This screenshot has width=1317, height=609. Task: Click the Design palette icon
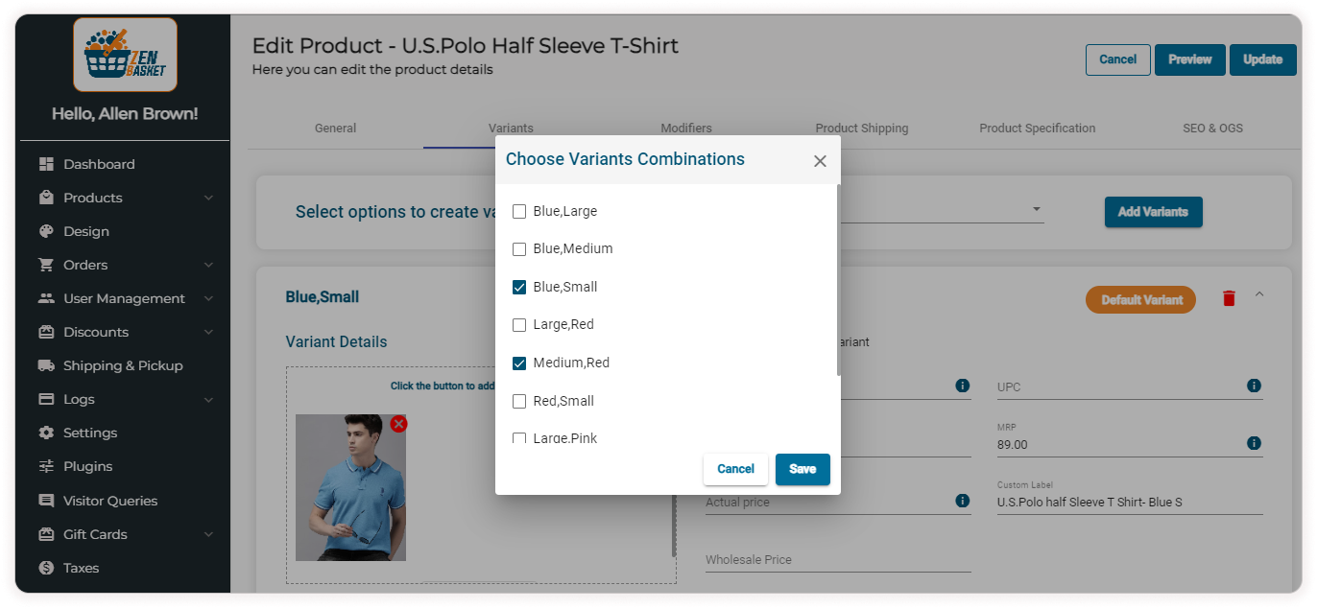pos(46,231)
